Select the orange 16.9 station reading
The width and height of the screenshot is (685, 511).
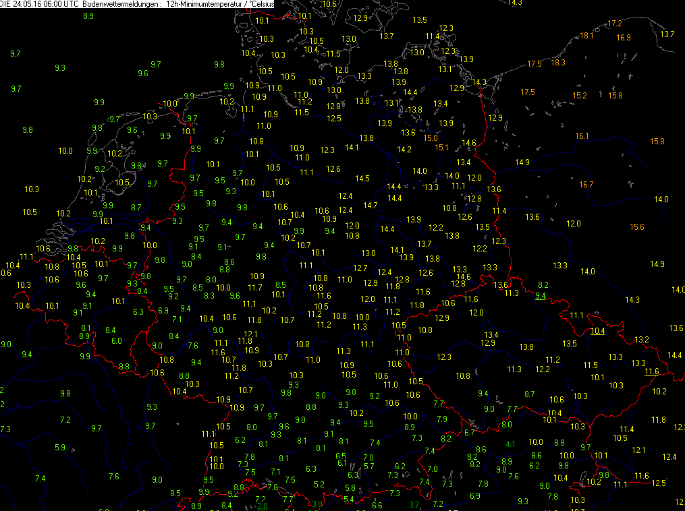coord(623,38)
